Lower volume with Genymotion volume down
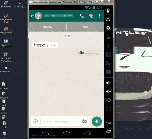 click(x=108, y=91)
